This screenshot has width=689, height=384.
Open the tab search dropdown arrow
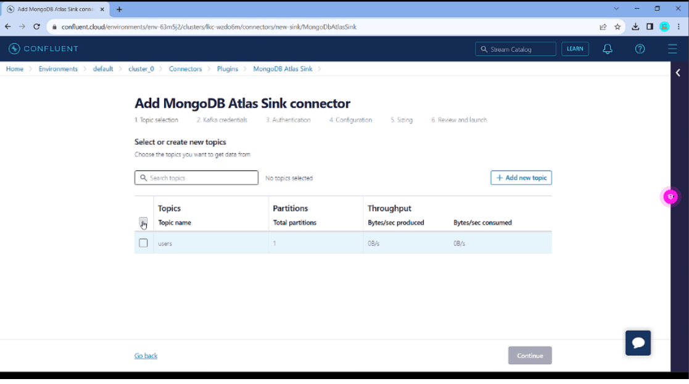(x=616, y=9)
